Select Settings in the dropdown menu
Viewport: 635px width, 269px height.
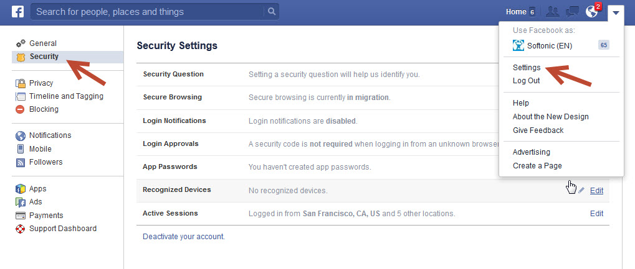(527, 67)
